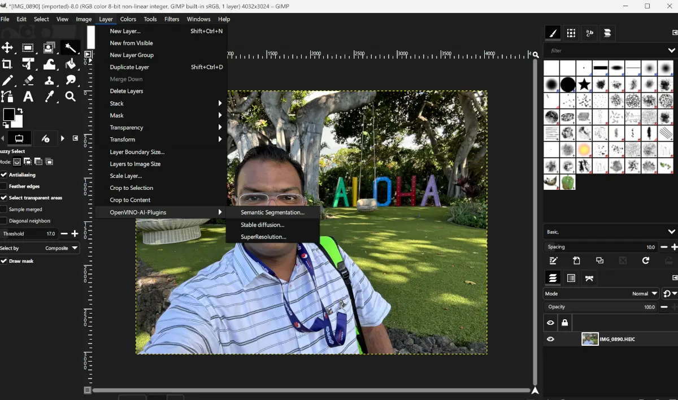Screen dimensions: 678x400
Task: Select the Color Picker eyedropper tool
Action: coord(49,97)
